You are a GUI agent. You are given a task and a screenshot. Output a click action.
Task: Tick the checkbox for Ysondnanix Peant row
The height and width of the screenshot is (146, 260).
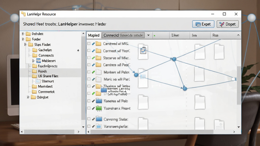pyautogui.click(x=89, y=108)
